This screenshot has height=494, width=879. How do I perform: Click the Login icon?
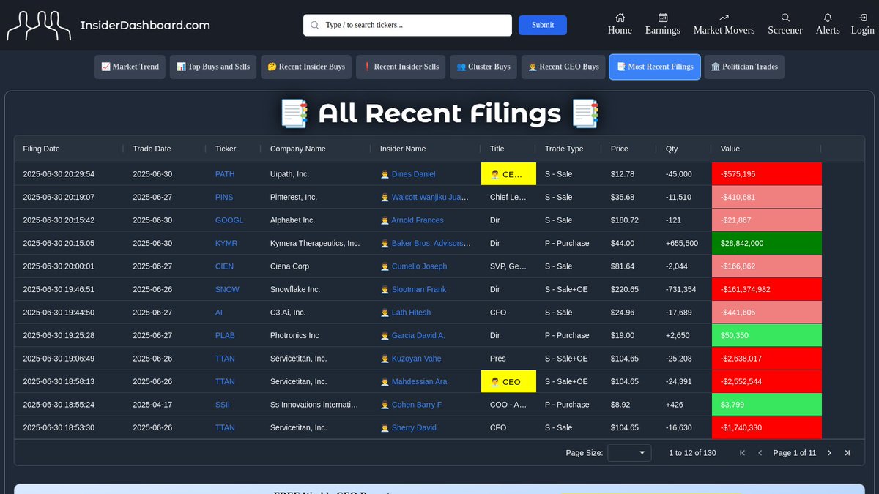click(x=863, y=18)
